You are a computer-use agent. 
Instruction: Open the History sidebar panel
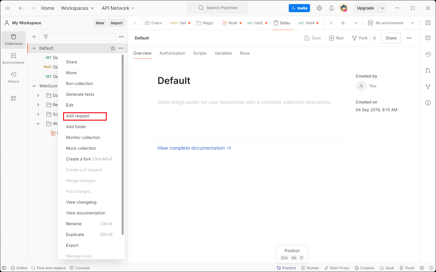[x=13, y=78]
